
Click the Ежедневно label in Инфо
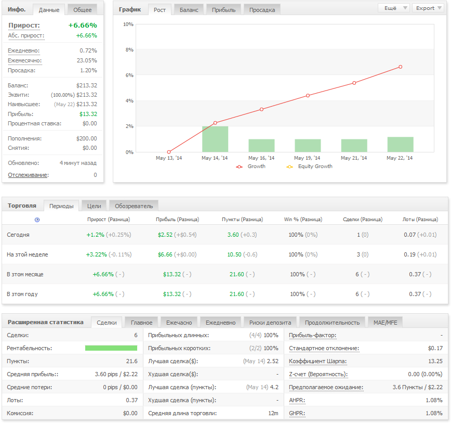tap(23, 50)
